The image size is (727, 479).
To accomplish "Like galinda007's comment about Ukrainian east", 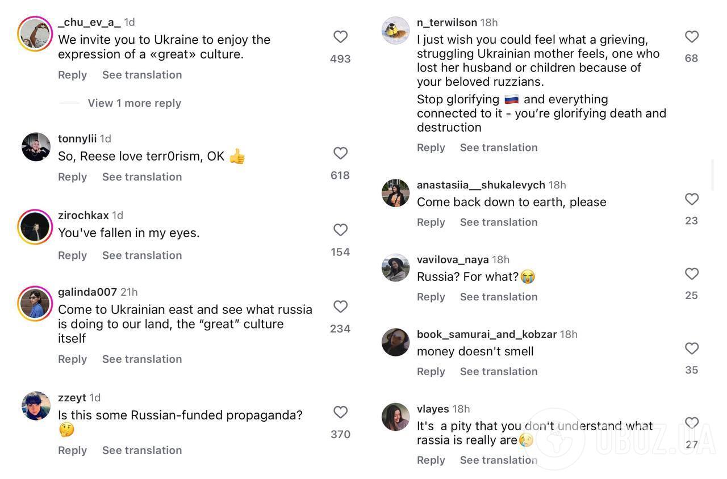I will 340,306.
